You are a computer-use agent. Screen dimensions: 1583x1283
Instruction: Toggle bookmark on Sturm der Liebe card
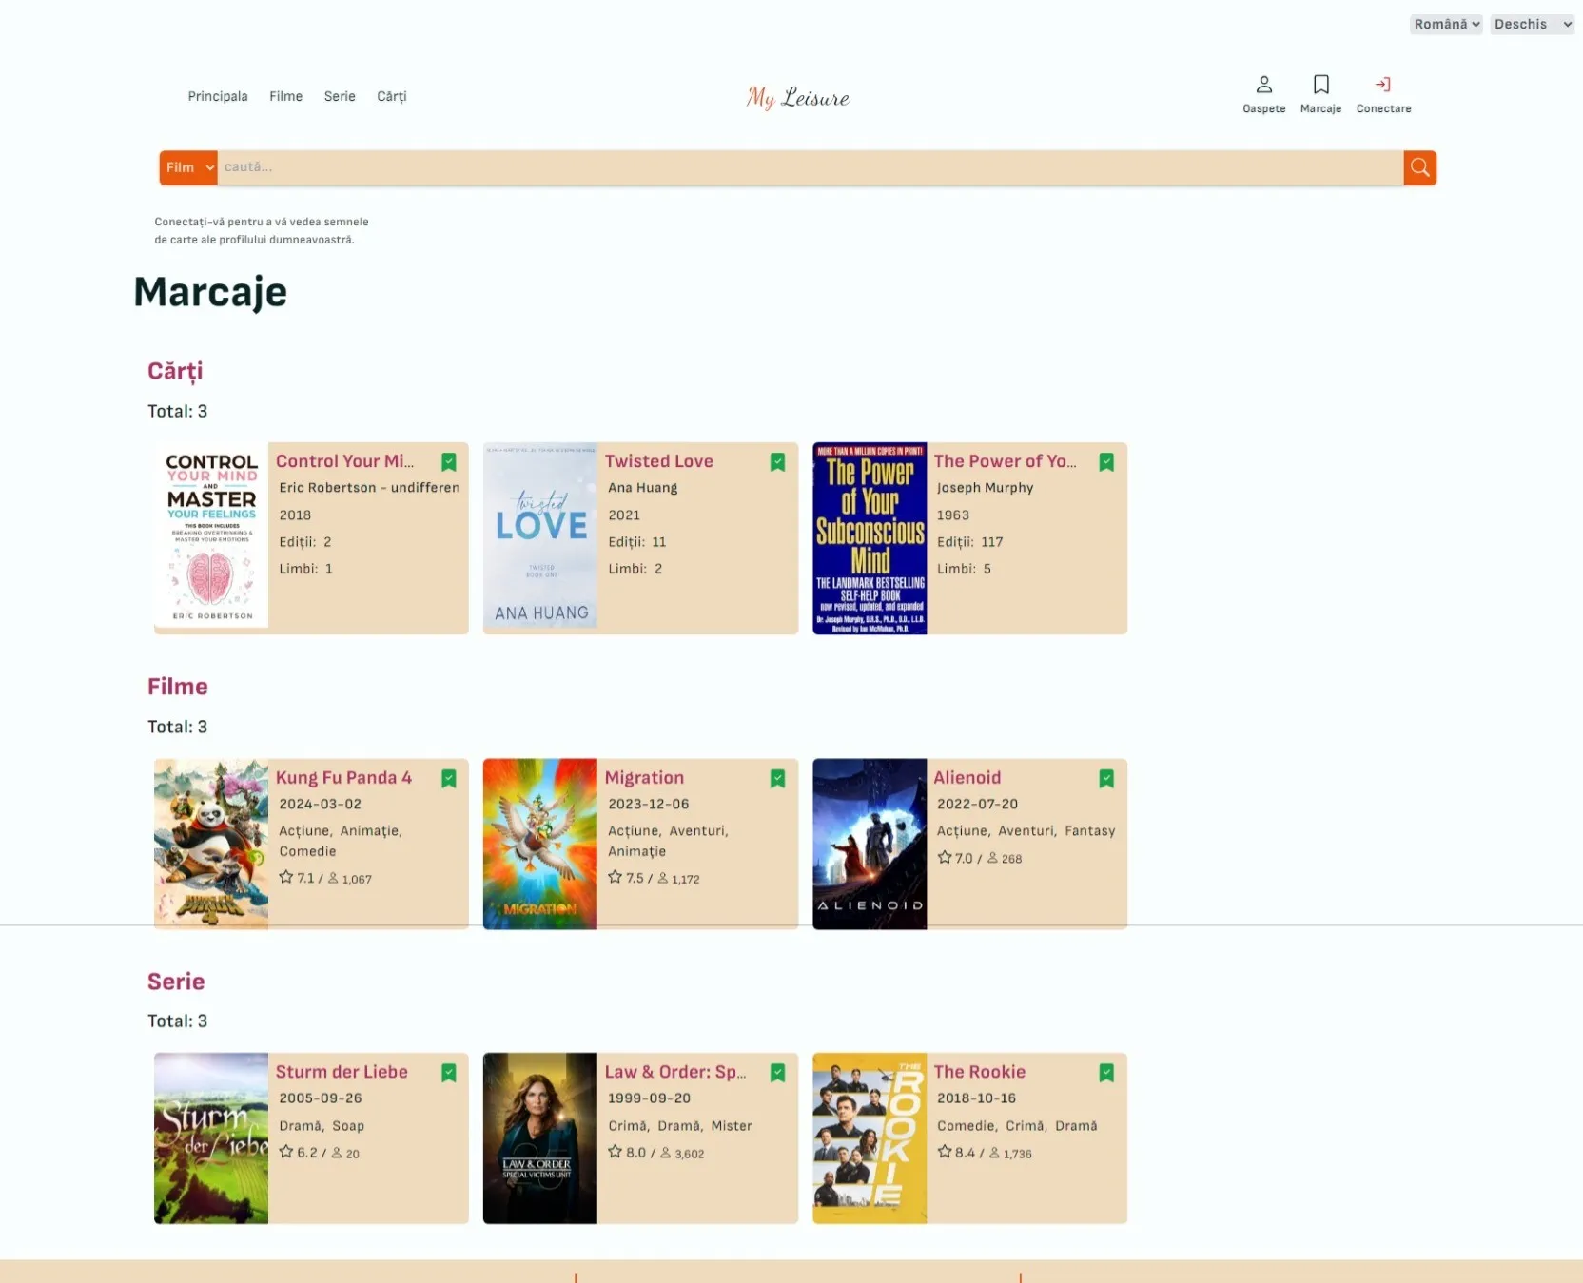point(449,1073)
